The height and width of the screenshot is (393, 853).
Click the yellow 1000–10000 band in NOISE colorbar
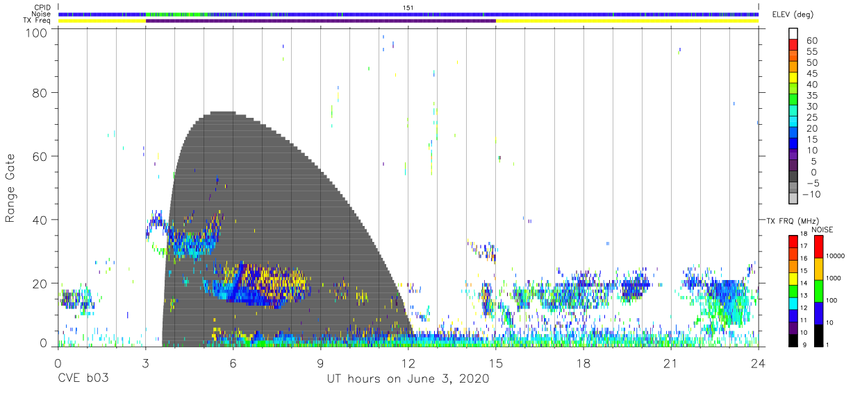819,268
